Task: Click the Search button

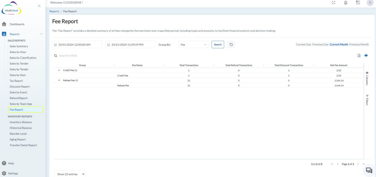Action: pos(218,44)
